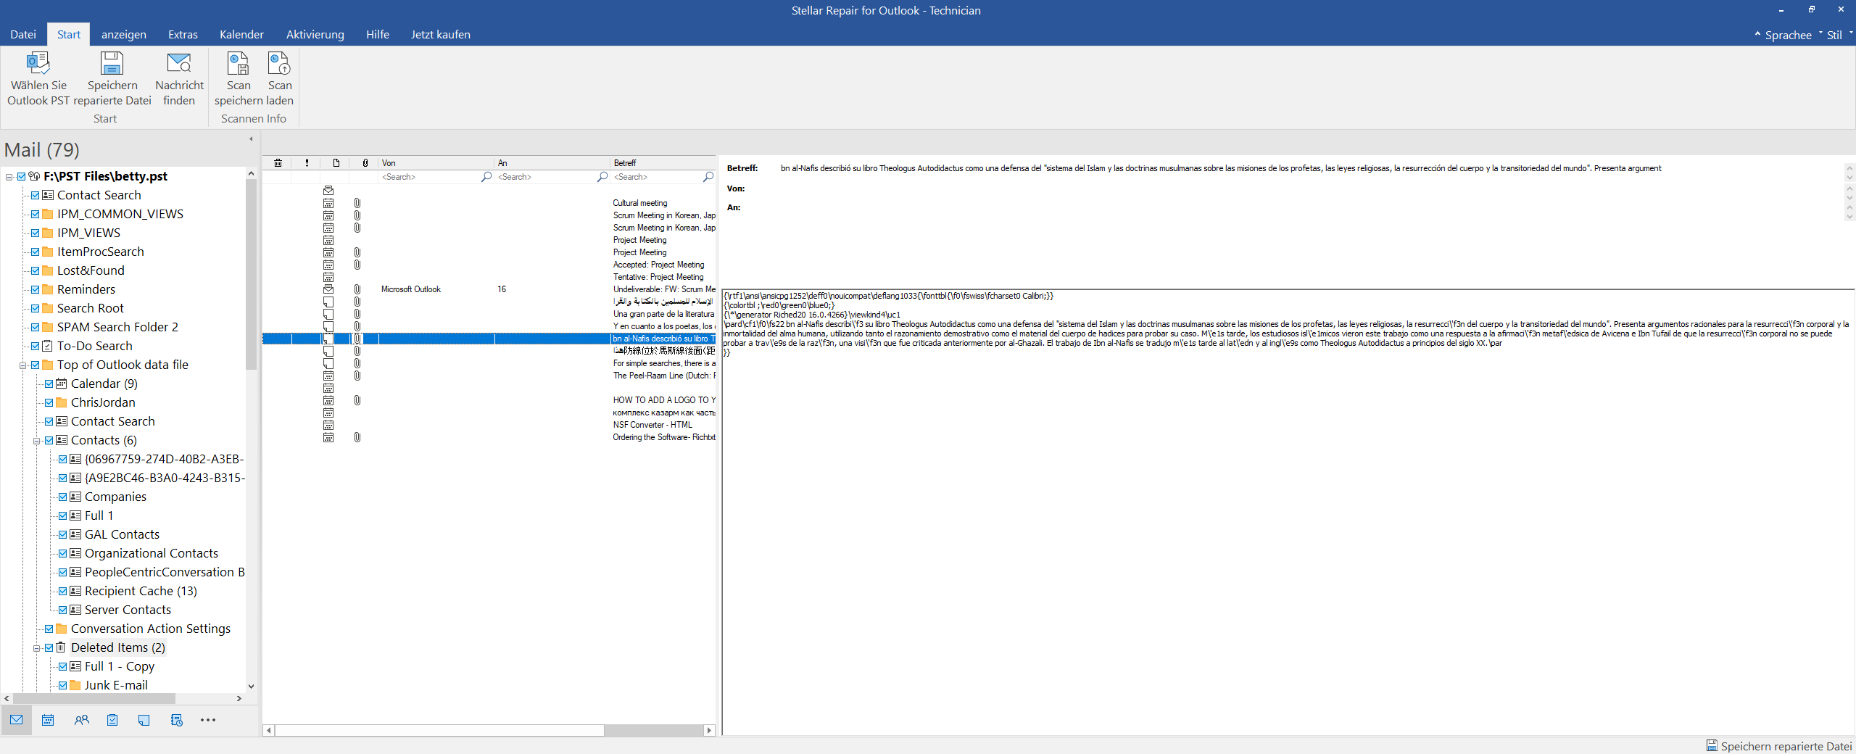
Task: Select the Calendar (9) folder
Action: (104, 384)
